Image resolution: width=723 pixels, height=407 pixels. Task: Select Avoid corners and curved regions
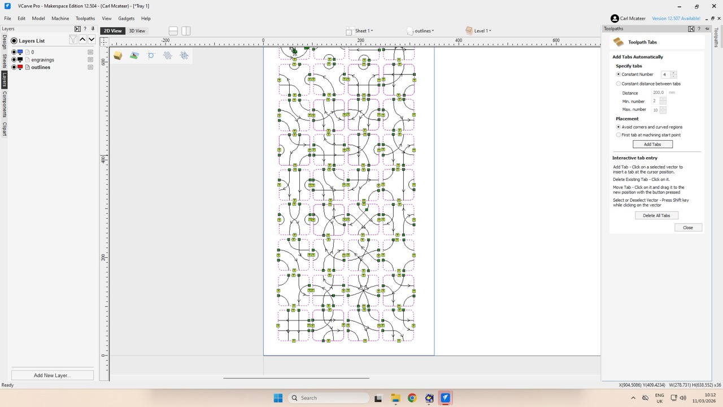pyautogui.click(x=619, y=127)
